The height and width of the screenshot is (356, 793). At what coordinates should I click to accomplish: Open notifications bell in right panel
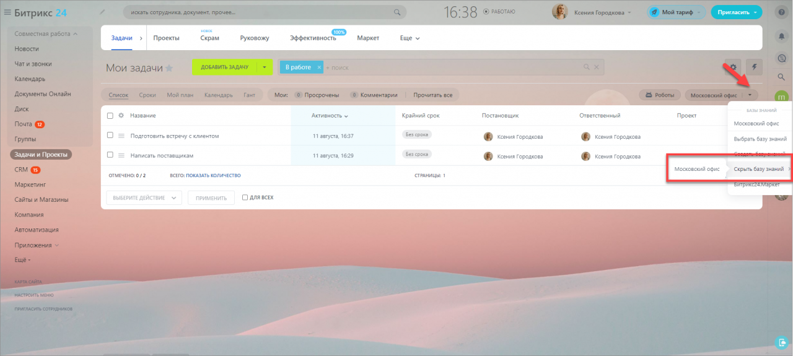781,37
